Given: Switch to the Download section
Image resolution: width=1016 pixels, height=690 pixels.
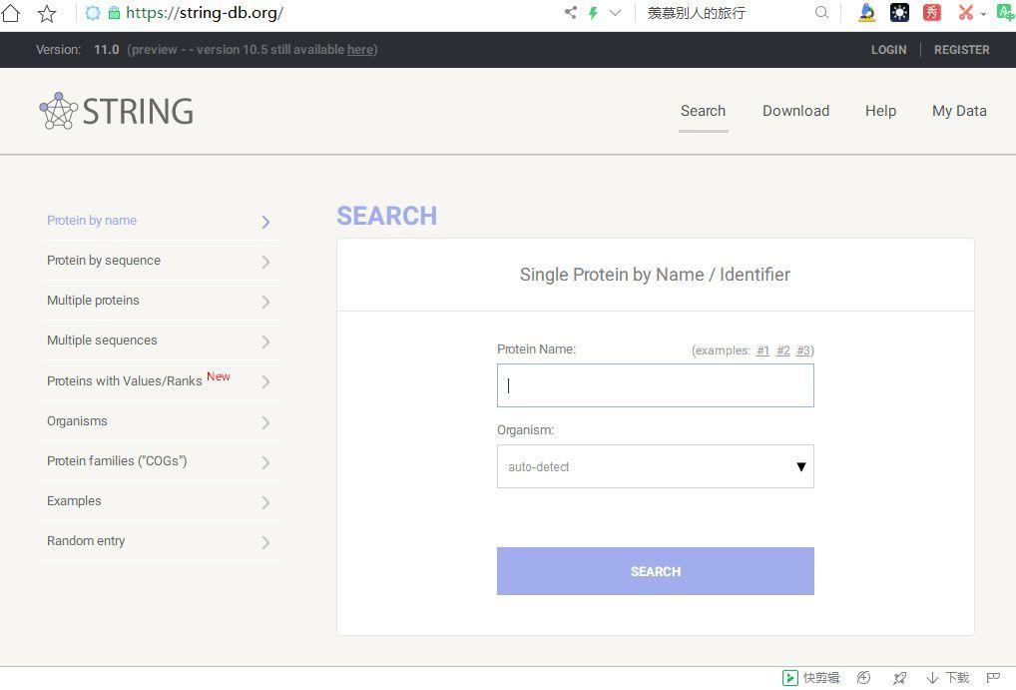Looking at the screenshot, I should pyautogui.click(x=795, y=111).
